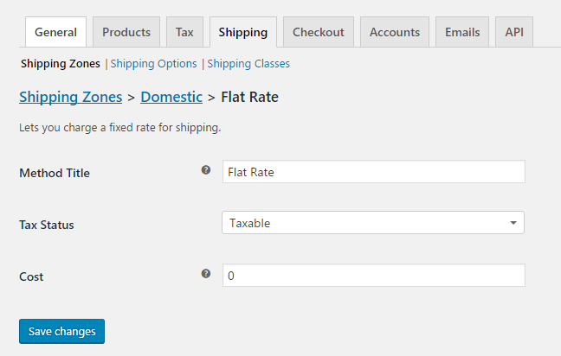Open the Checkout tab

coord(319,32)
